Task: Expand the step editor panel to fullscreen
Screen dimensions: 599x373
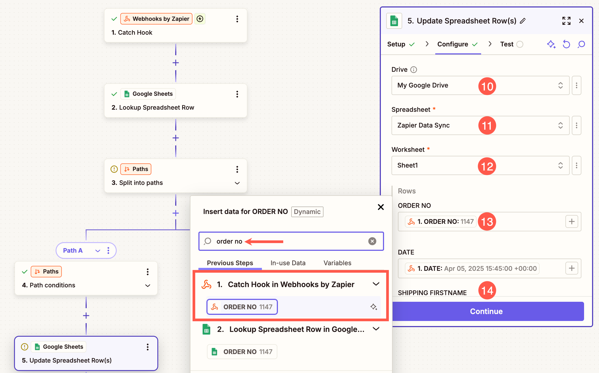Action: [x=566, y=21]
